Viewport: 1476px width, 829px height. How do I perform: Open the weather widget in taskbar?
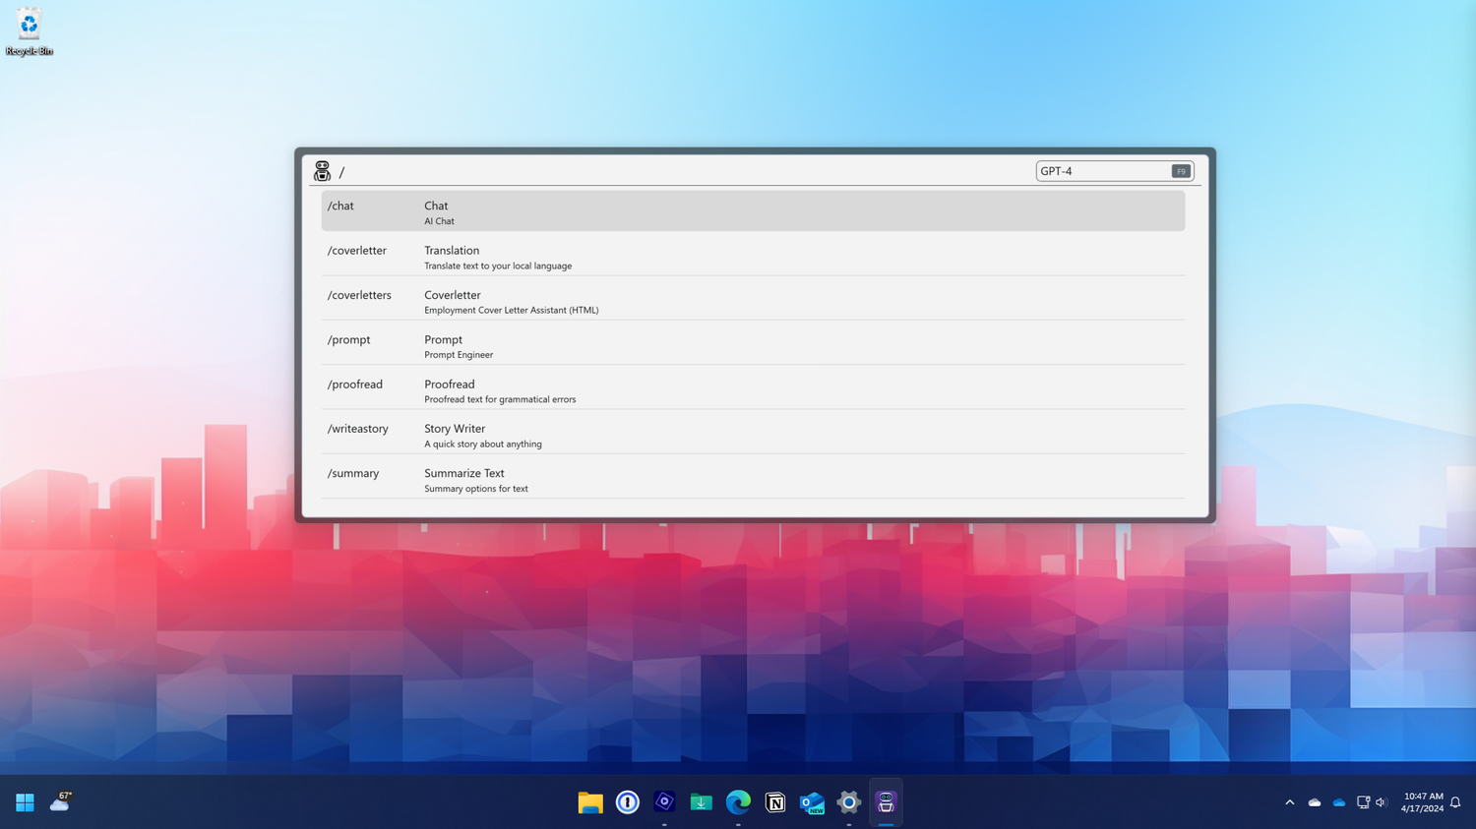coord(61,802)
